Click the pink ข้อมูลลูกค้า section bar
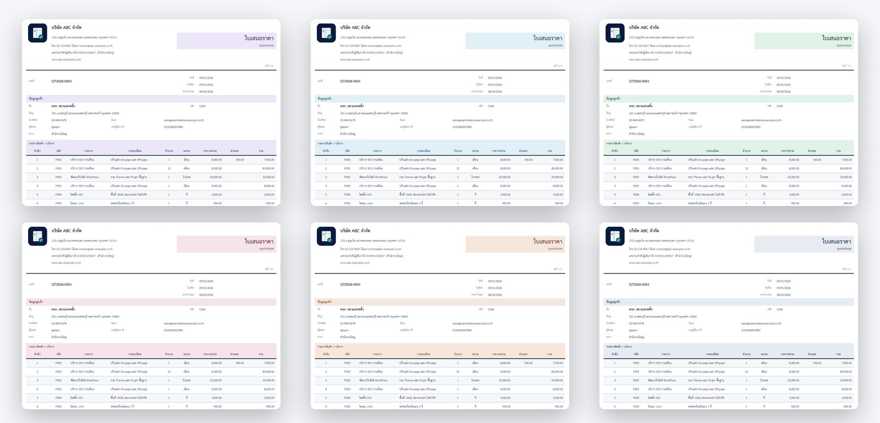This screenshot has width=880, height=423. click(x=151, y=302)
